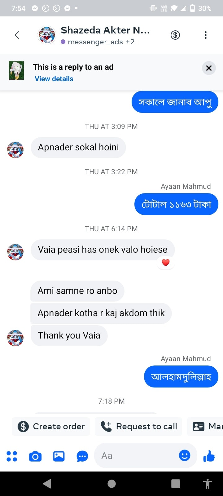Image resolution: width=223 pixels, height=496 pixels.
Task: Open the three-dot options menu
Action: 205,35
